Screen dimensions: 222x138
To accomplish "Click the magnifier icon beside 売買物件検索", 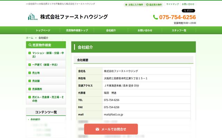I will coord(30,45).
